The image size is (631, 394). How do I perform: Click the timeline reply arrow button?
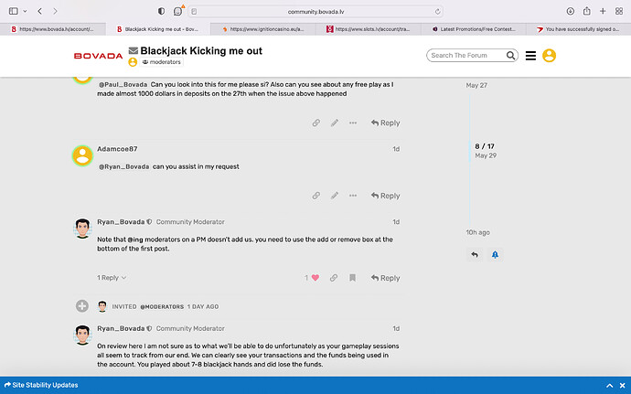click(475, 255)
